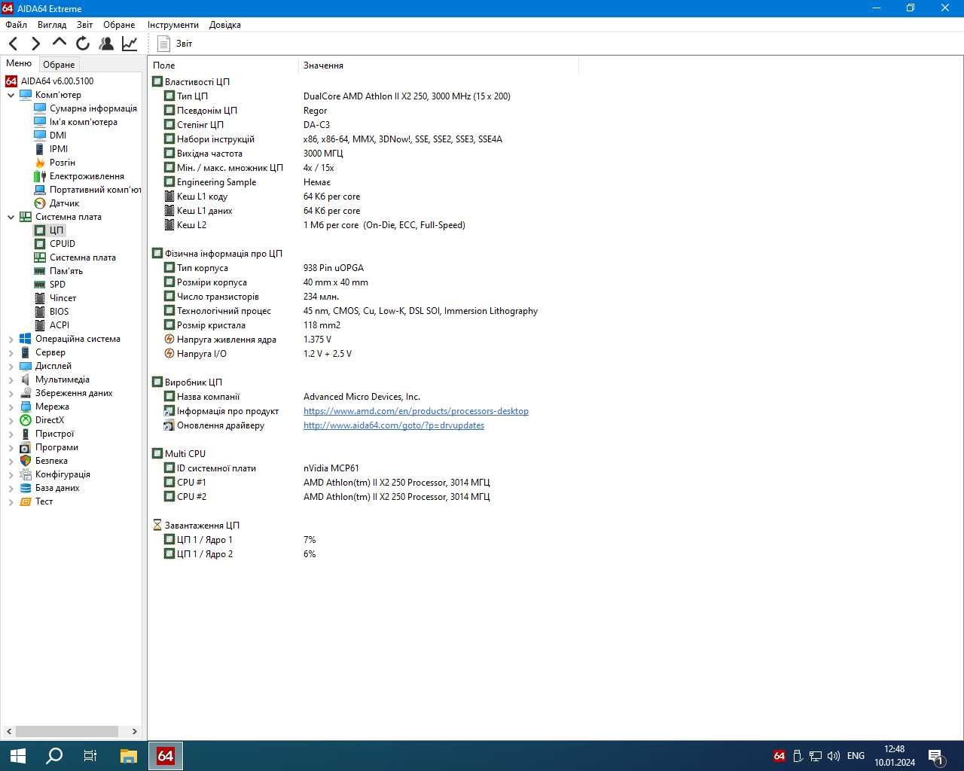Open the graph chart toolbar icon
This screenshot has height=771, width=964.
(130, 44)
